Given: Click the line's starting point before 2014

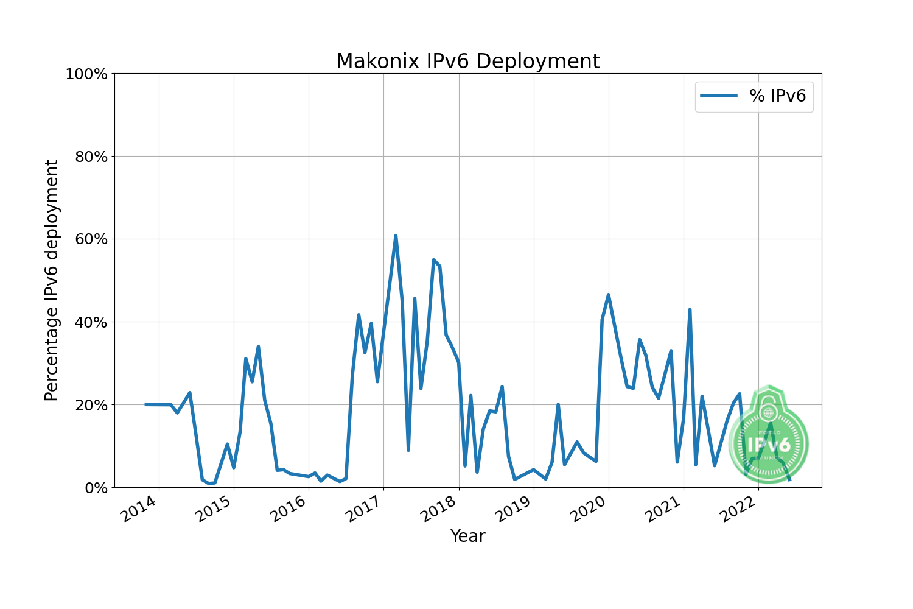Looking at the screenshot, I should pos(145,404).
